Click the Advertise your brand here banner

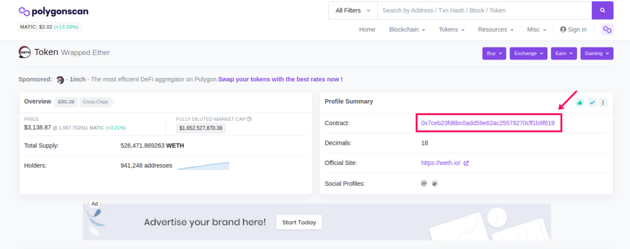point(317,222)
